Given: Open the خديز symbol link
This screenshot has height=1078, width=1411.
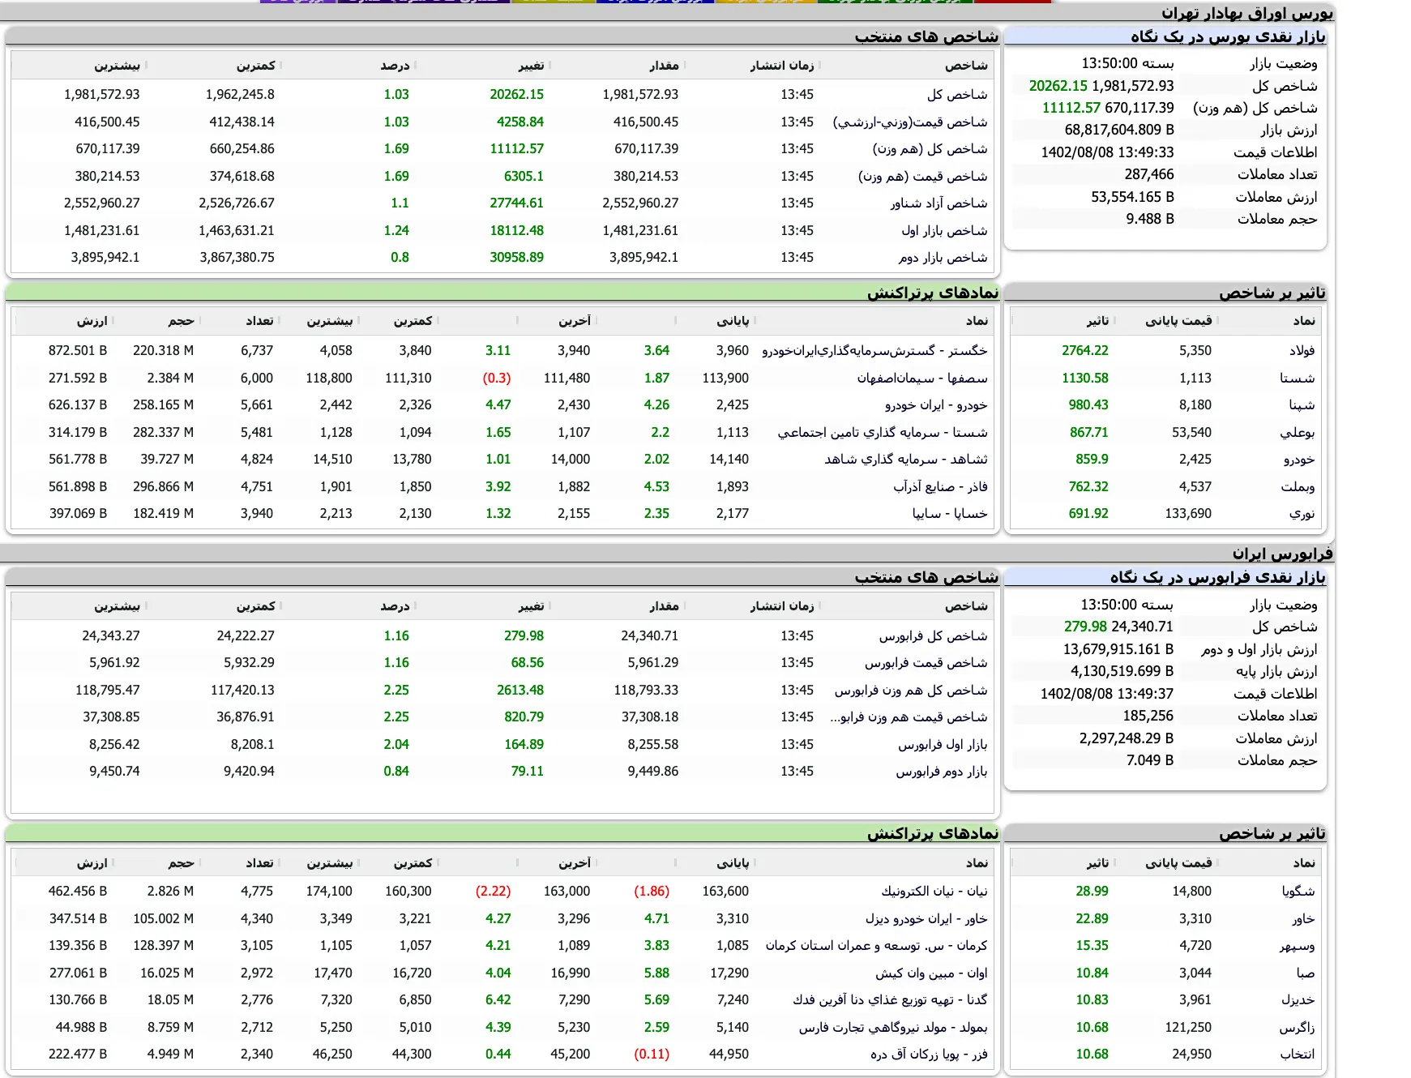Looking at the screenshot, I should pos(1298,1000).
